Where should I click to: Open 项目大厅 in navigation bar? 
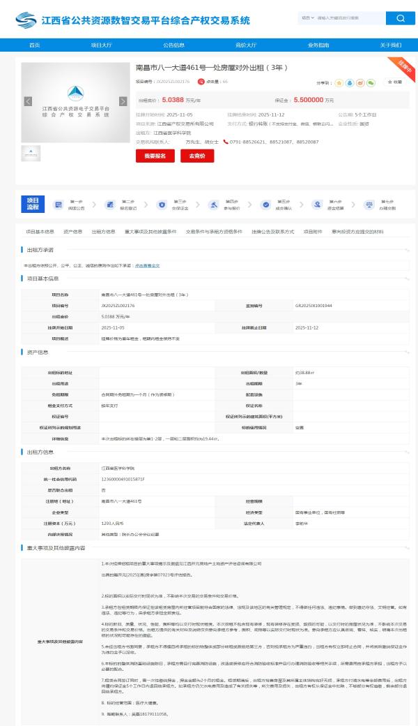pyautogui.click(x=102, y=45)
